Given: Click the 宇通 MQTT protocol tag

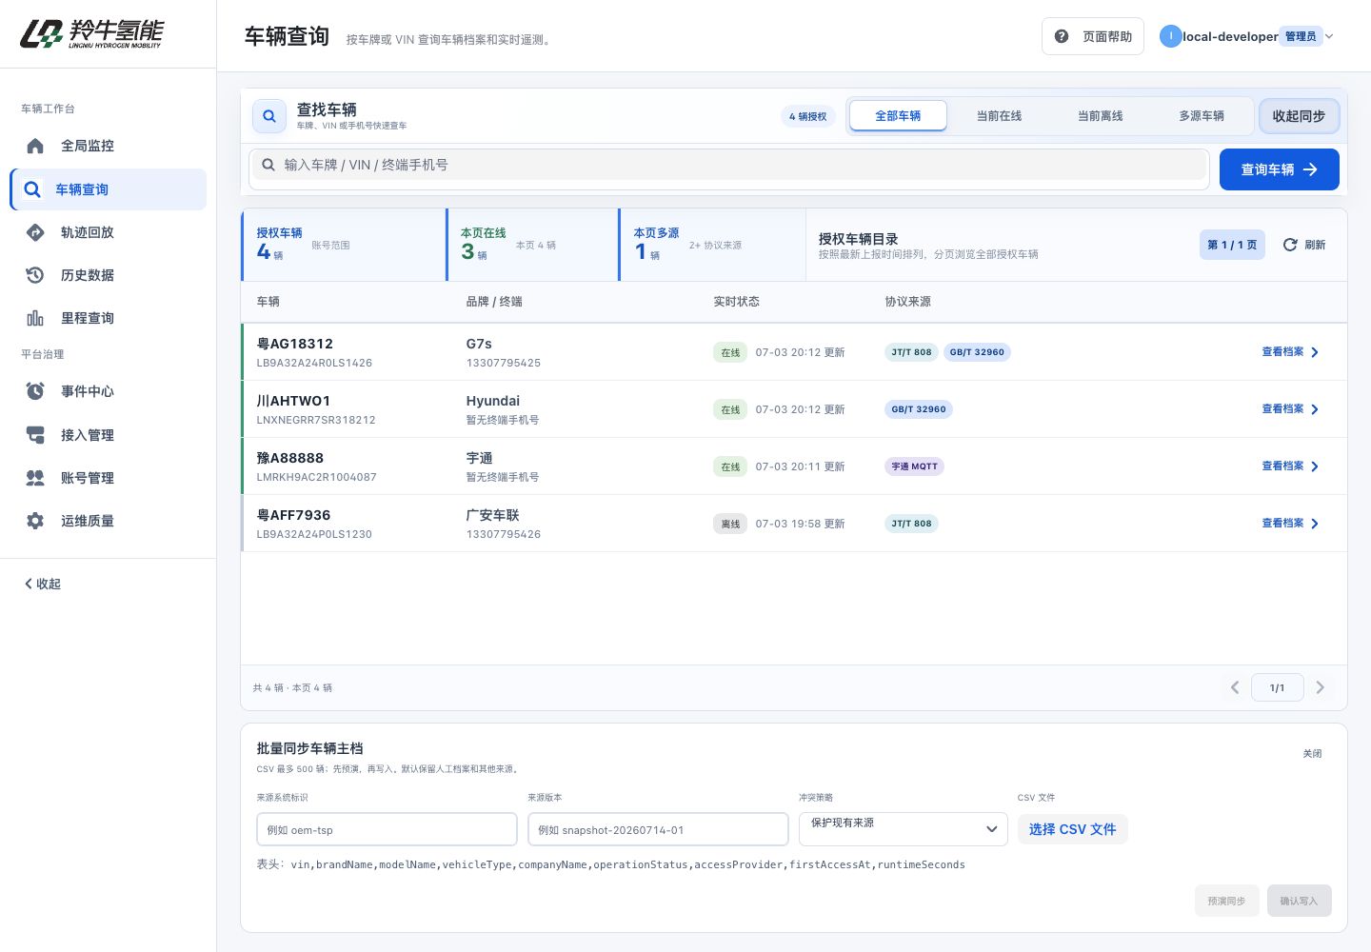Looking at the screenshot, I should [x=915, y=466].
